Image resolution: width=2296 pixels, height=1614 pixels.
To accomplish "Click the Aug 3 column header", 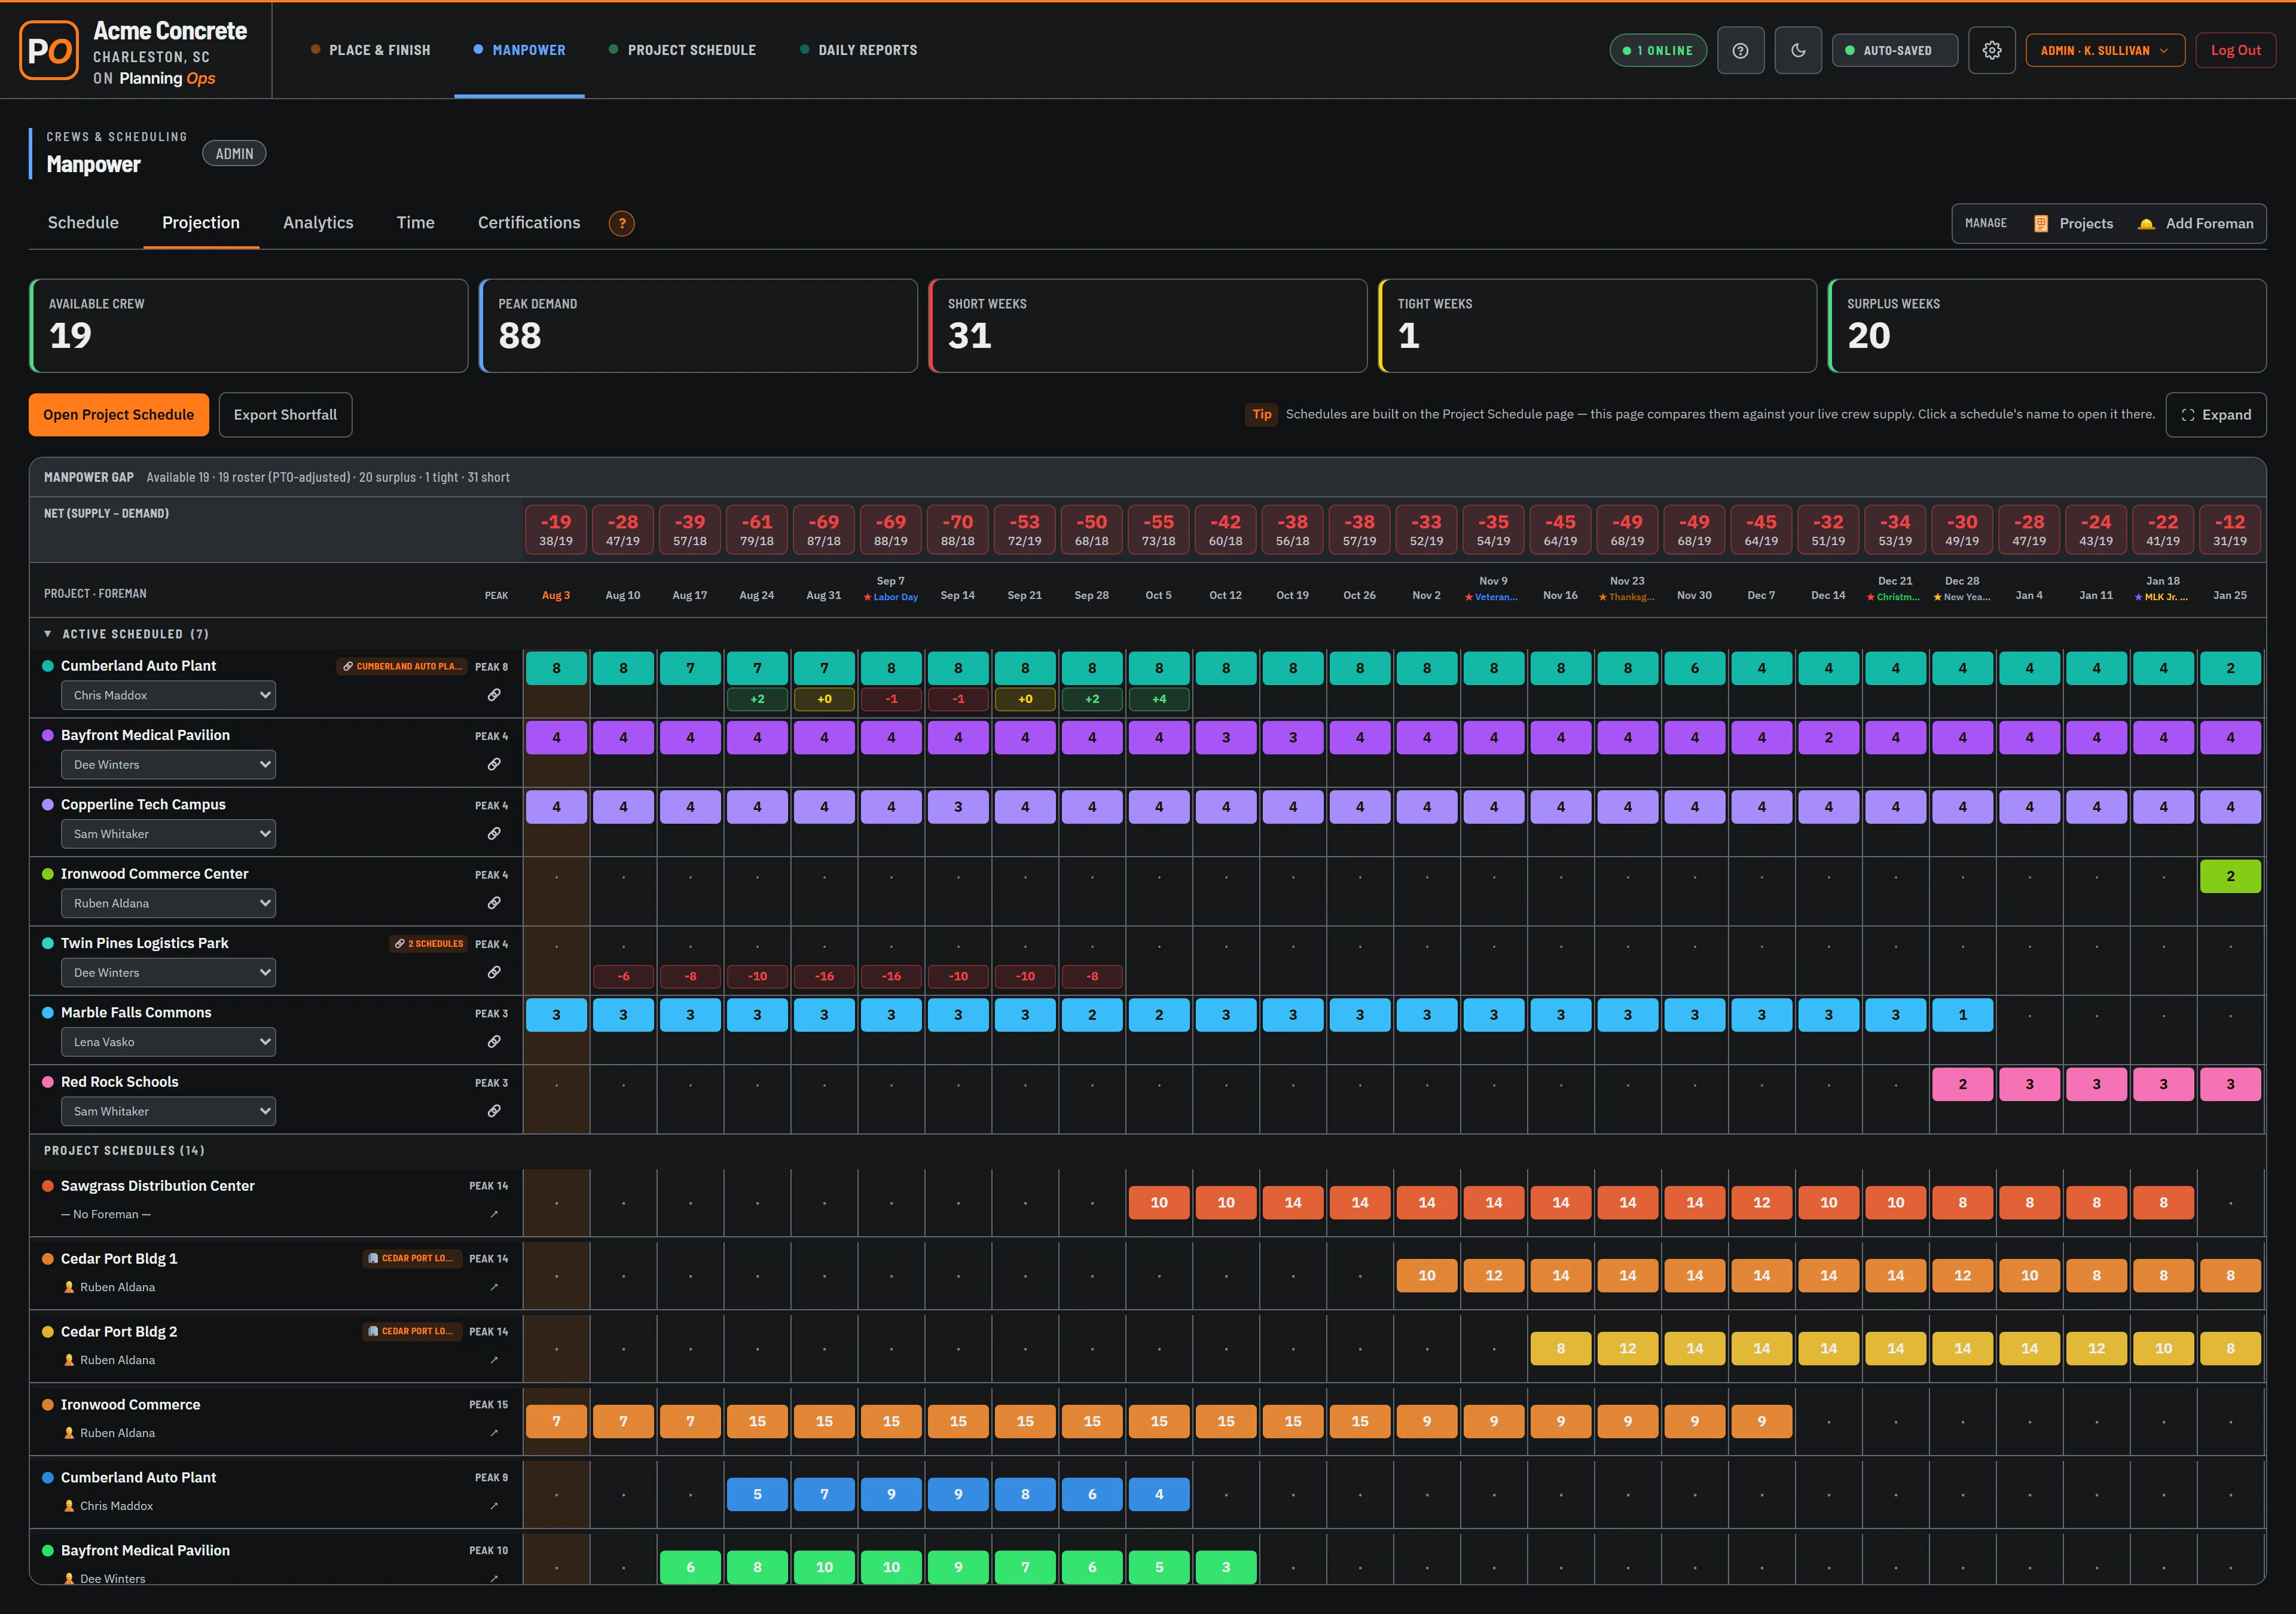I will 556,595.
